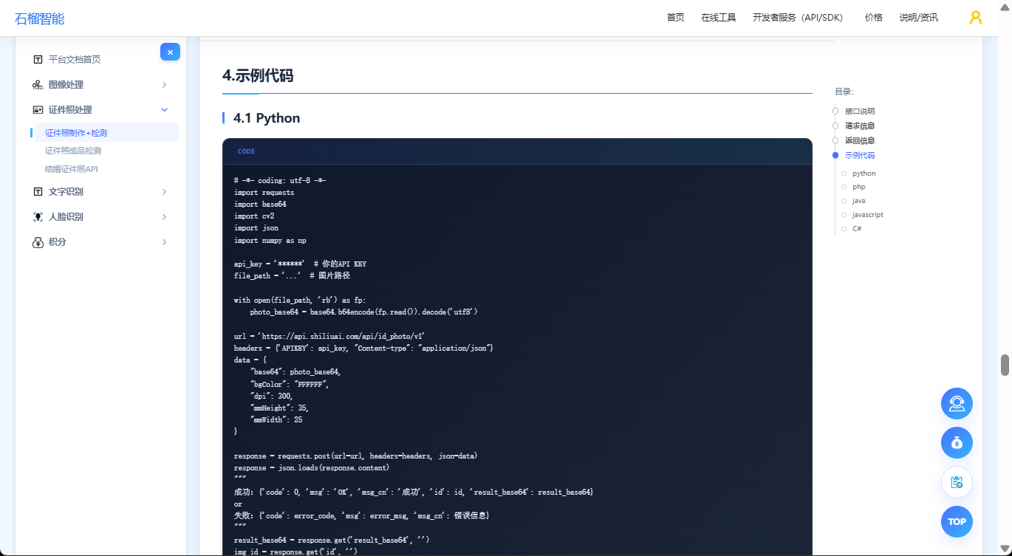Collapse the 证件照处理 chevron
1012x556 pixels.
click(164, 110)
